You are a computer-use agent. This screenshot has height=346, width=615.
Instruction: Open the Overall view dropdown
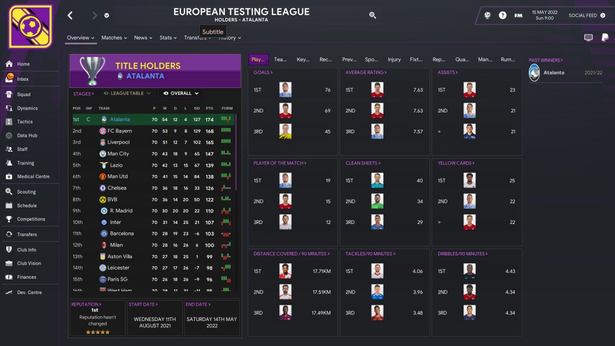(x=181, y=93)
